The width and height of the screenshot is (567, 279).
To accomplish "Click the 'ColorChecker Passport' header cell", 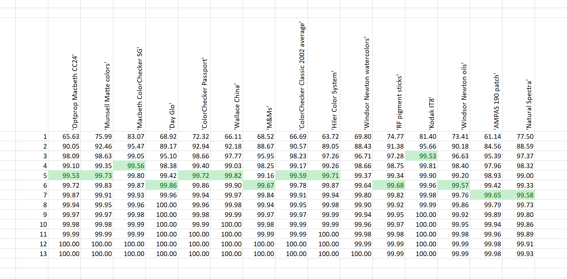I will 194,74.
